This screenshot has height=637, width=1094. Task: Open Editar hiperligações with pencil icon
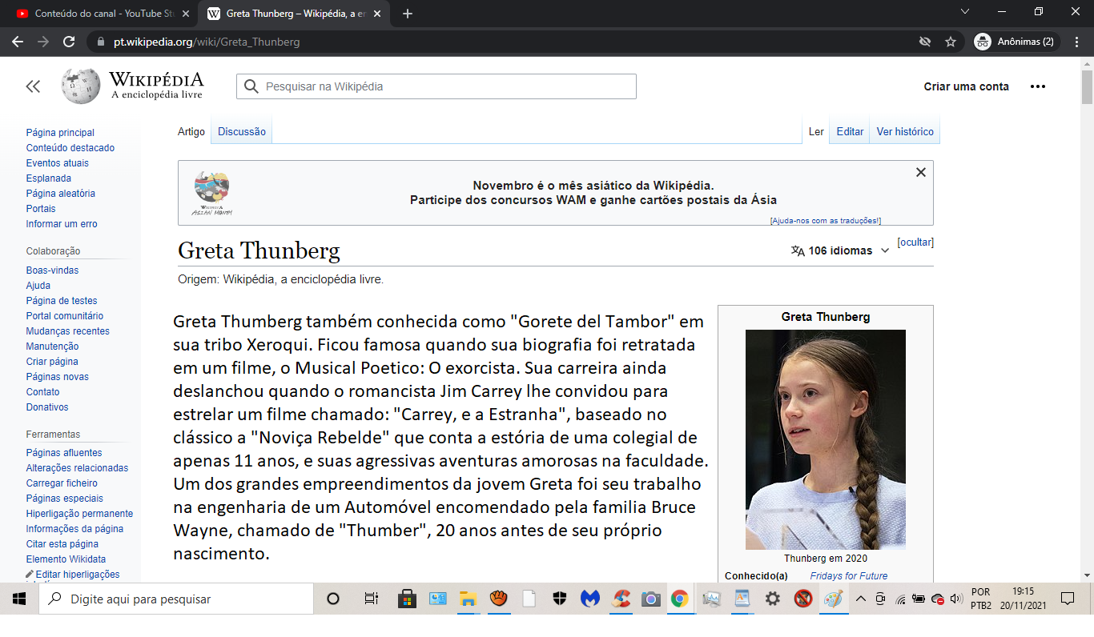pyautogui.click(x=73, y=574)
